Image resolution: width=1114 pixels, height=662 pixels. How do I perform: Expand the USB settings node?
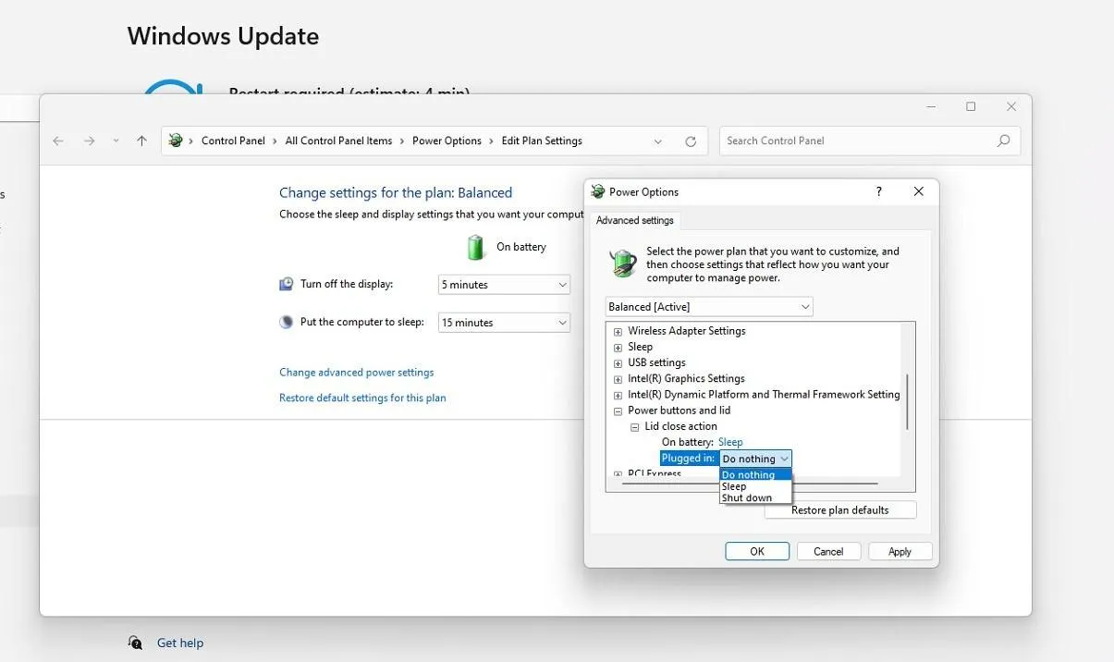tap(618, 363)
